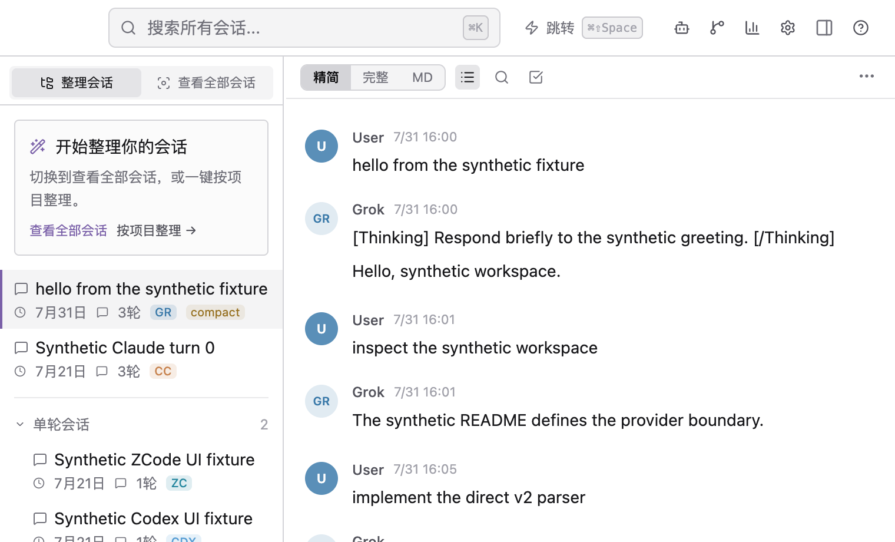Click message 'implement the direct v2 parser'
Image resolution: width=895 pixels, height=542 pixels.
tap(469, 497)
